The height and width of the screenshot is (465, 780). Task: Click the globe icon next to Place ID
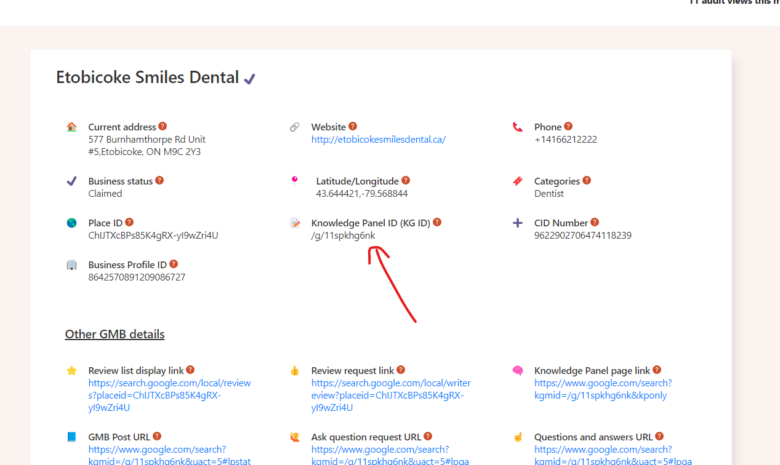[x=72, y=222]
